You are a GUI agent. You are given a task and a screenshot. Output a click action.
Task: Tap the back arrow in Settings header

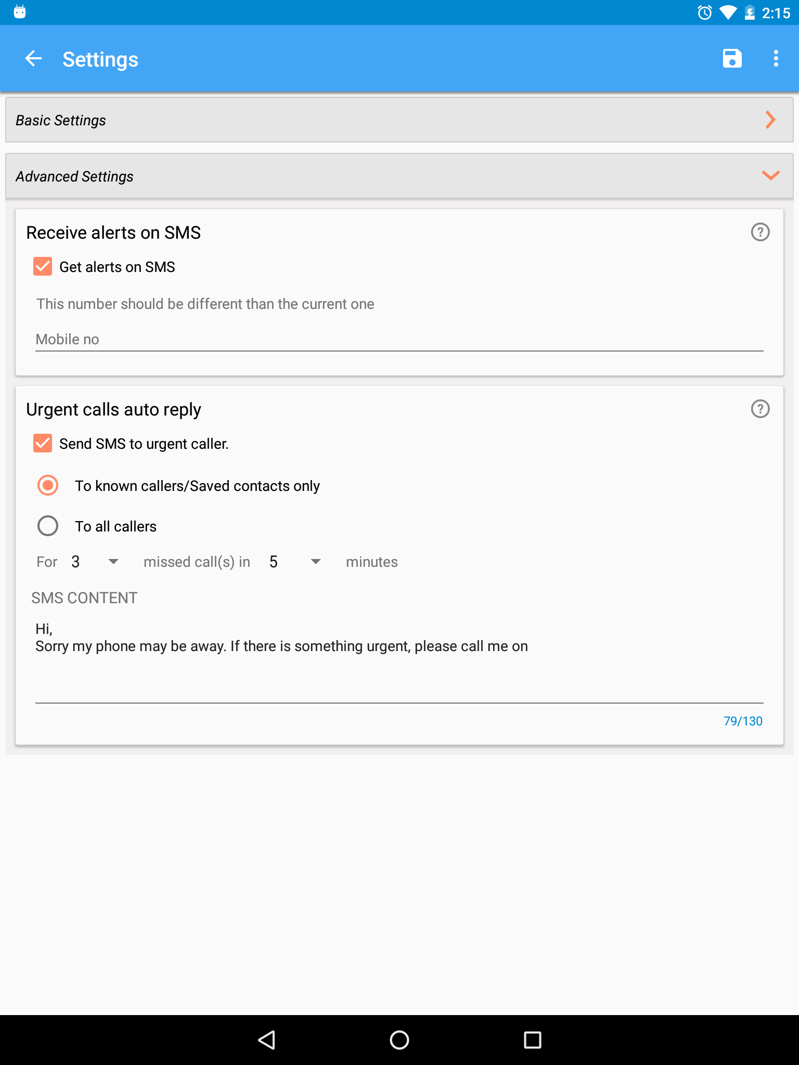(x=34, y=59)
